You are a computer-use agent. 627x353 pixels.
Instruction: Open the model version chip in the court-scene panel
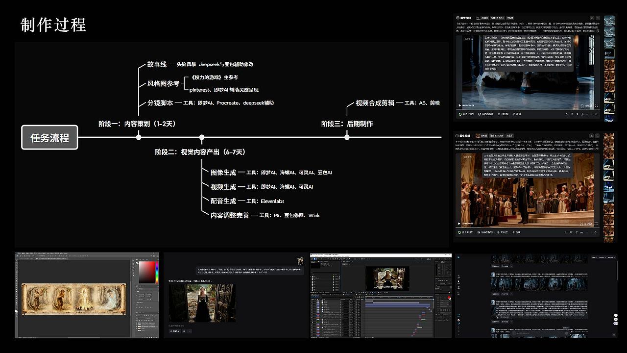(x=496, y=136)
